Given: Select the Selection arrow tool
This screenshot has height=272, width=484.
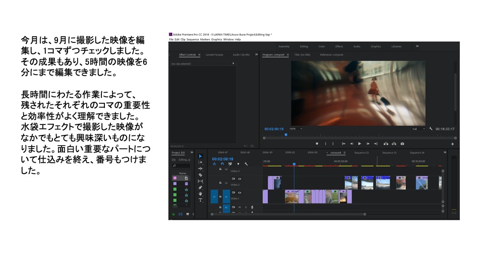Looking at the screenshot, I should (200, 156).
